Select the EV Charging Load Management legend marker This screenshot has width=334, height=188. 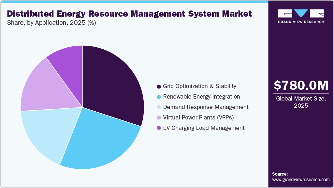pyautogui.click(x=158, y=128)
